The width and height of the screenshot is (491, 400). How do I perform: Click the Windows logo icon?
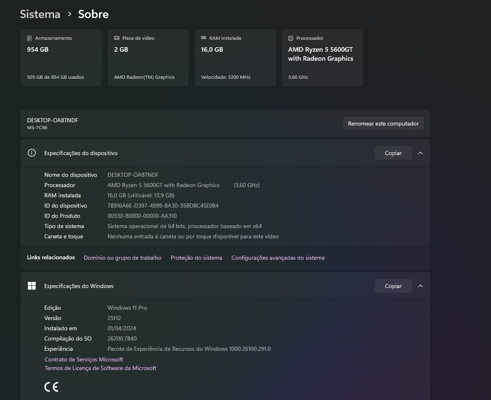32,286
